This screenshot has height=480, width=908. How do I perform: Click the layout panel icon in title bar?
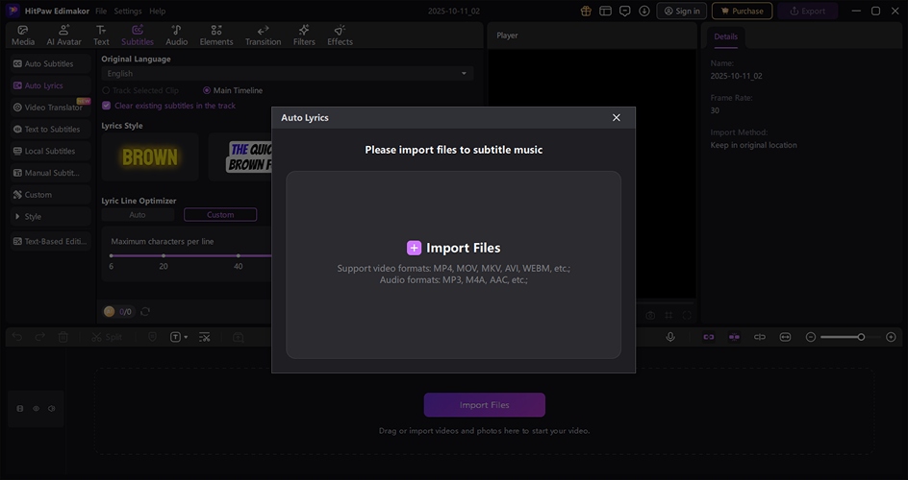coord(606,11)
